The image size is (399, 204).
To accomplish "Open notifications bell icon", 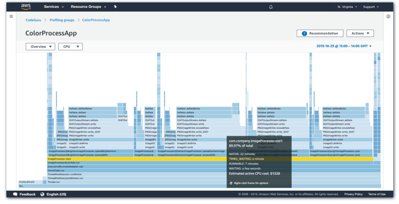I will [x=271, y=7].
